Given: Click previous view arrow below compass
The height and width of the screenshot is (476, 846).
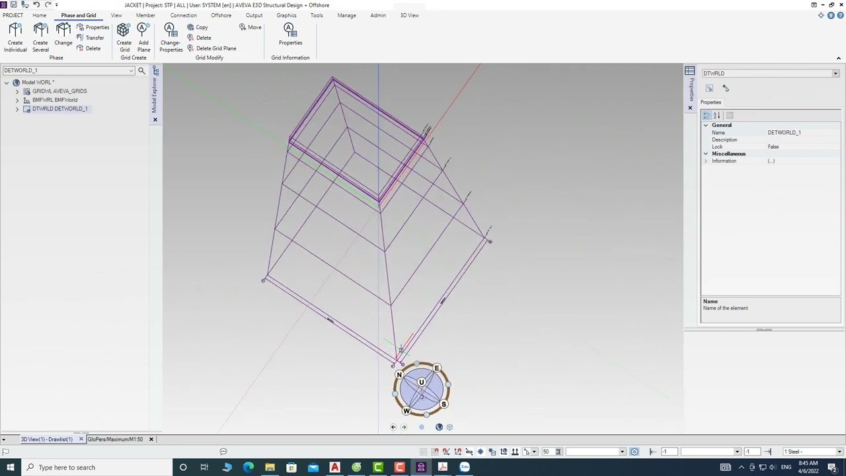Looking at the screenshot, I should coord(393,427).
